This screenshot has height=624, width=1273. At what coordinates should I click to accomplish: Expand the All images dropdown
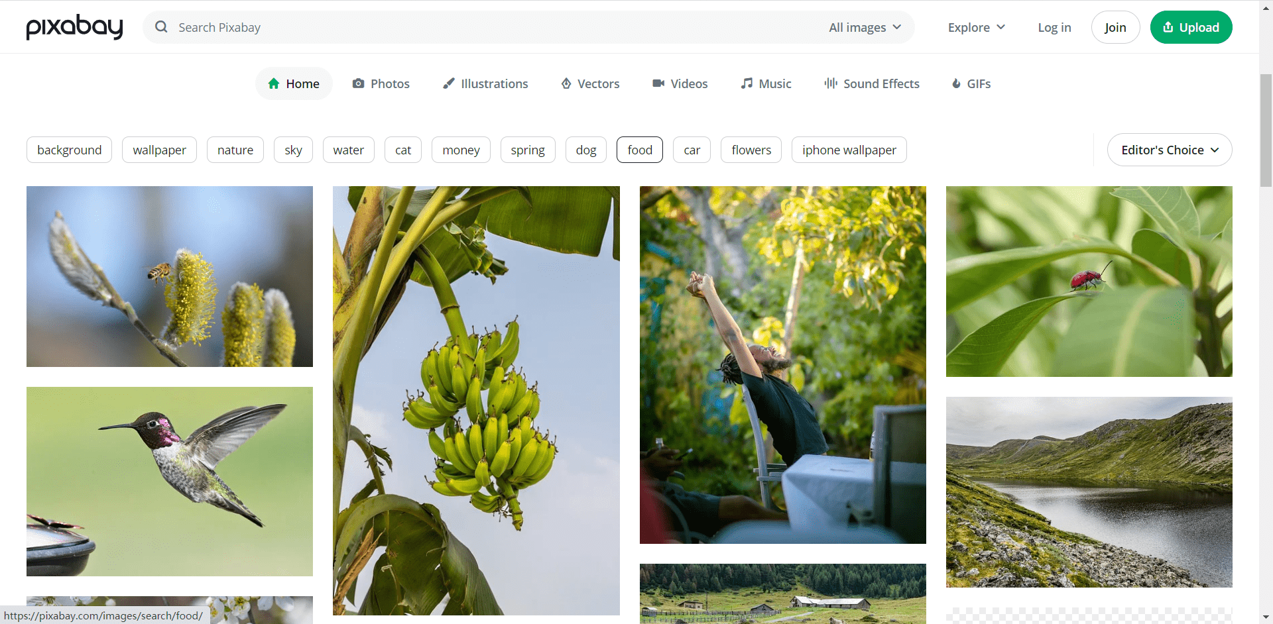865,27
